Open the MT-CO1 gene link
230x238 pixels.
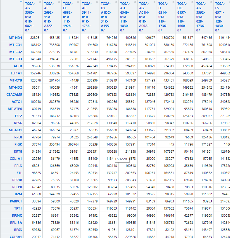[16, 45]
